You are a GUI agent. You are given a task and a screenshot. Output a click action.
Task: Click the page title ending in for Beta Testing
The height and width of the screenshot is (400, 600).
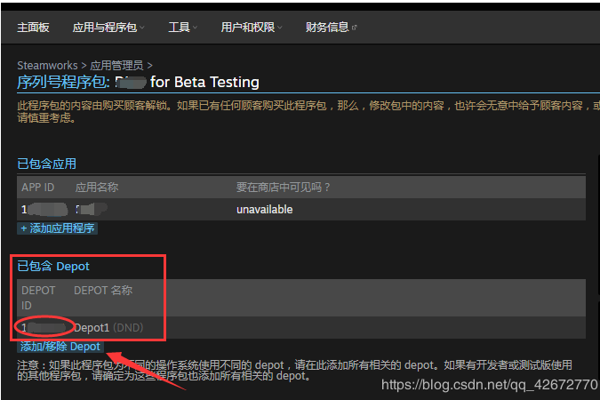(138, 82)
